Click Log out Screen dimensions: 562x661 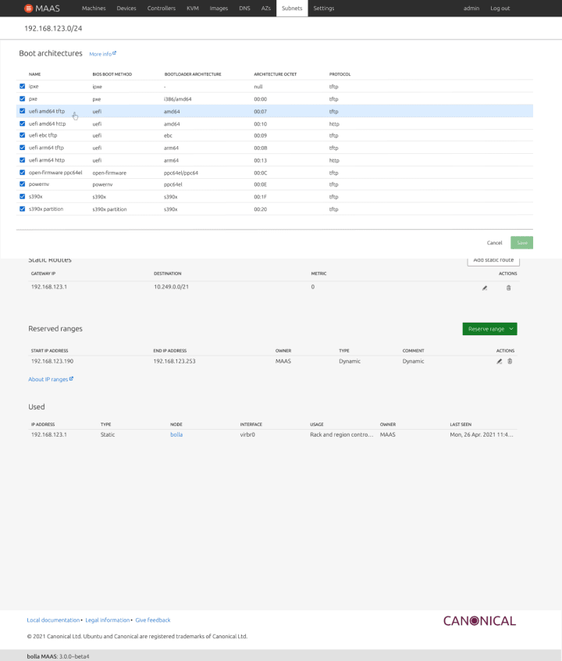(500, 8)
